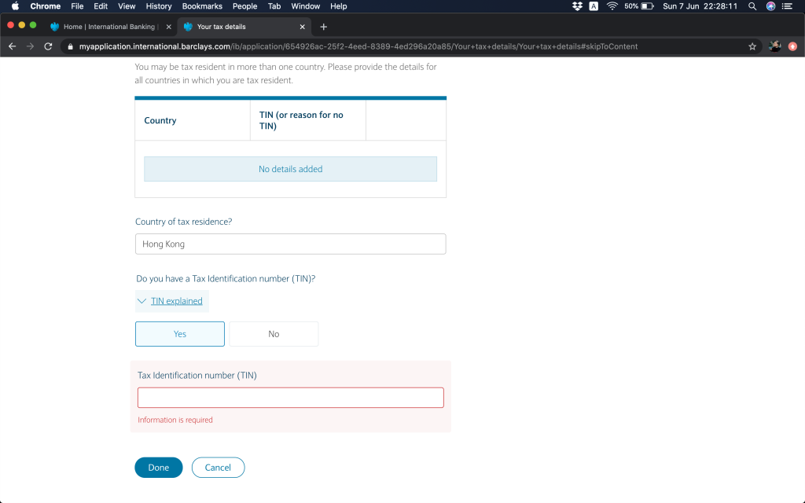
Task: Open the Wi-Fi status menu
Action: point(612,6)
